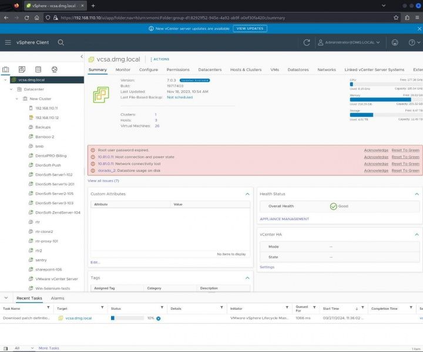
Task: Collapse the Datacenter tree node
Action: pos(11,89)
